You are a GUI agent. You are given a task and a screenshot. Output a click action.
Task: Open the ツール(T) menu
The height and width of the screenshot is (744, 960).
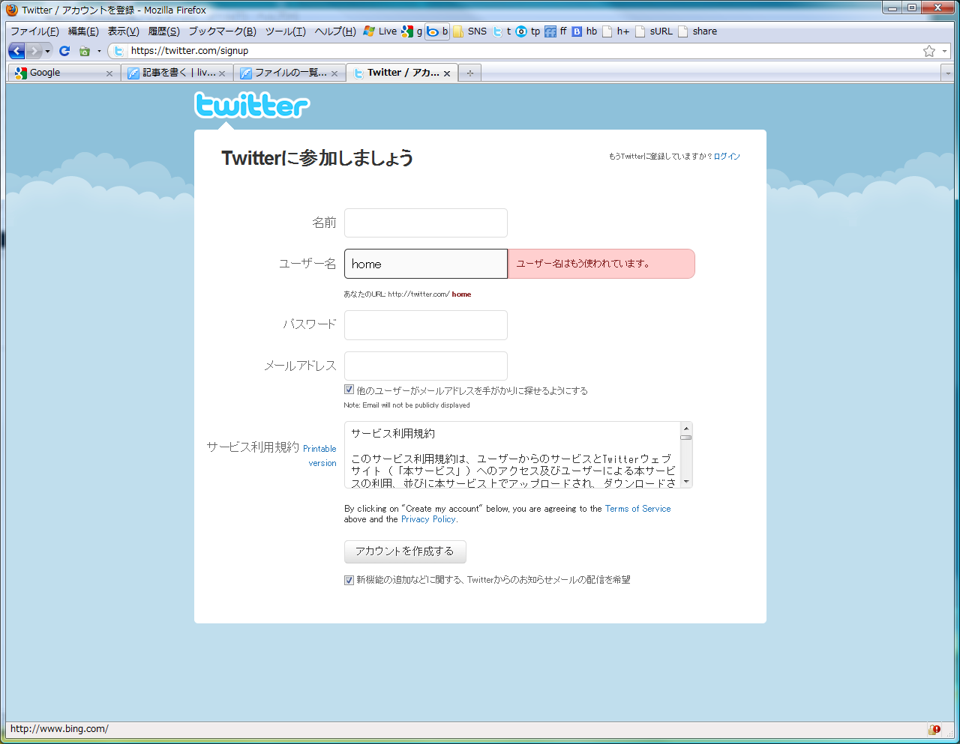(x=285, y=31)
